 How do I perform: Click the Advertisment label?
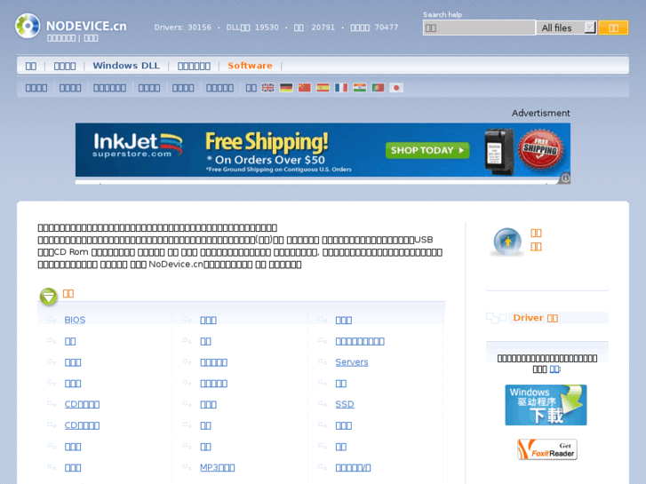(540, 113)
